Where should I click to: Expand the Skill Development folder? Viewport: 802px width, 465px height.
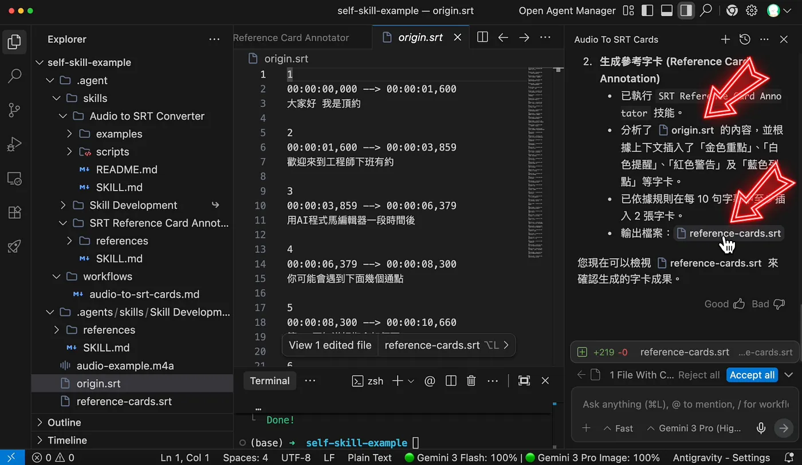63,205
